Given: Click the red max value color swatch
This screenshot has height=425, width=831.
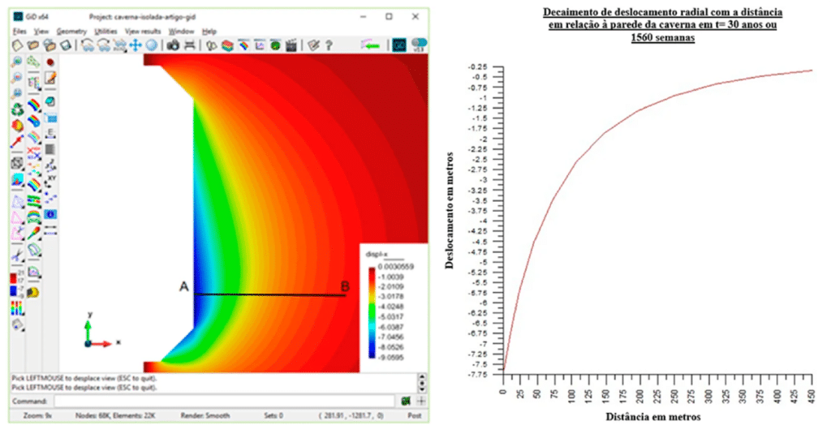Looking at the screenshot, I should point(14,278).
